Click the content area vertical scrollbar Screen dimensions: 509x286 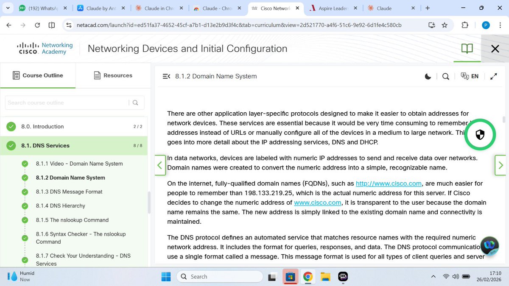tap(504, 119)
